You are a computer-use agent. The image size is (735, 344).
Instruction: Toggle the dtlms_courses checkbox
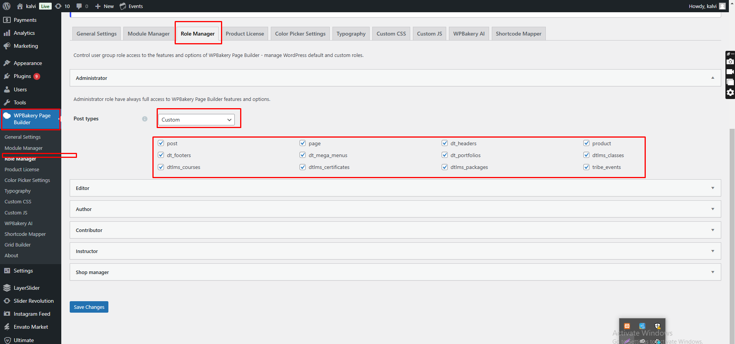click(161, 167)
